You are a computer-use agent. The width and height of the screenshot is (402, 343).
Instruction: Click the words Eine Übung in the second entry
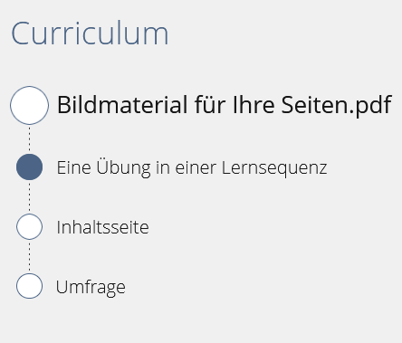point(103,167)
